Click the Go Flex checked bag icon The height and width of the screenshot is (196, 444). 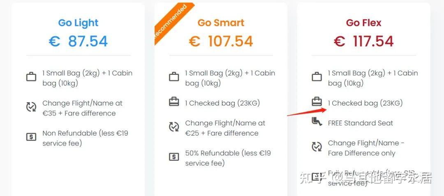pyautogui.click(x=317, y=101)
